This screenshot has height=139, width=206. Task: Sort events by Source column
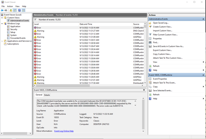[x=138, y=24]
